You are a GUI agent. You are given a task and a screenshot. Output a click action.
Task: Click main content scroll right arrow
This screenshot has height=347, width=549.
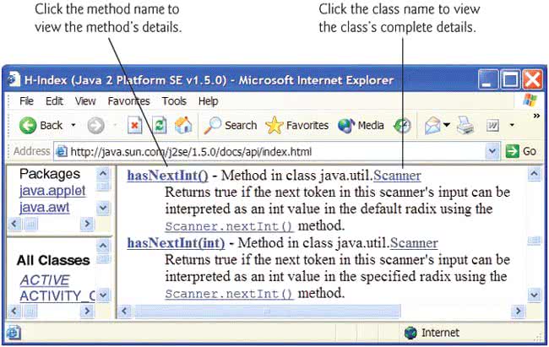(518, 311)
